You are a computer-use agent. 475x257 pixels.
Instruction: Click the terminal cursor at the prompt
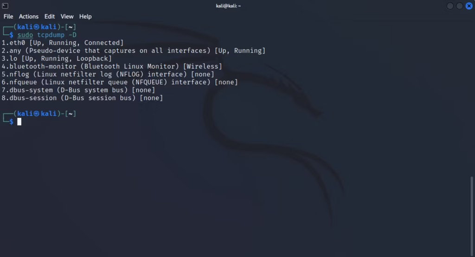tap(19, 122)
